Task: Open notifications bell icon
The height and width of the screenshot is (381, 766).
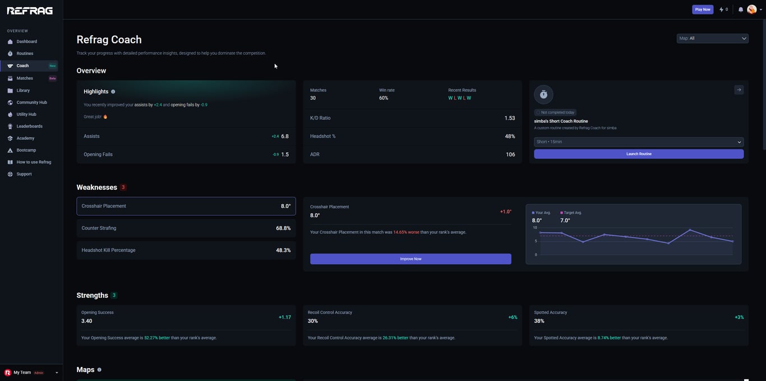Action: click(x=741, y=10)
